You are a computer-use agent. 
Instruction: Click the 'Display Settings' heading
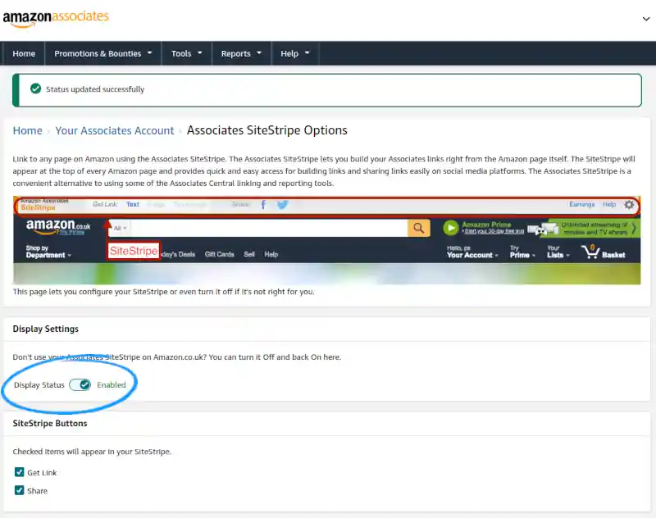46,329
